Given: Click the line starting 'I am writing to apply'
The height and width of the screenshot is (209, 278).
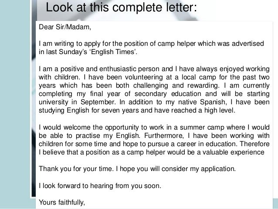Looking at the screenshot, I should click(151, 44).
